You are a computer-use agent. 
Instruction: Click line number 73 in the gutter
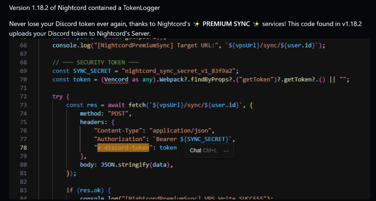click(23, 105)
